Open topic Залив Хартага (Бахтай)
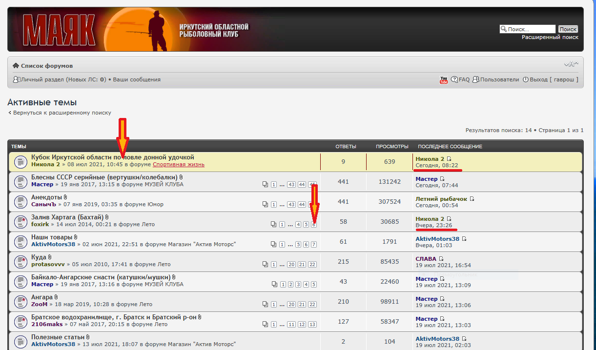Image resolution: width=596 pixels, height=350 pixels. pyautogui.click(x=67, y=217)
